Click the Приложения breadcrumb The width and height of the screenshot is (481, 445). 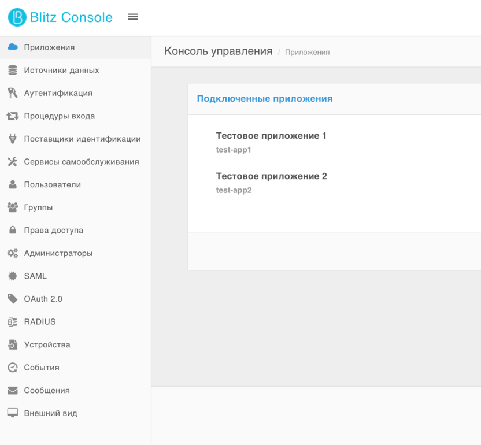(x=308, y=52)
